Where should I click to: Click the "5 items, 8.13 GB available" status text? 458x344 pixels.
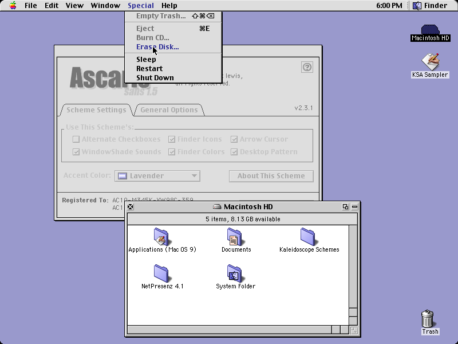tap(243, 219)
